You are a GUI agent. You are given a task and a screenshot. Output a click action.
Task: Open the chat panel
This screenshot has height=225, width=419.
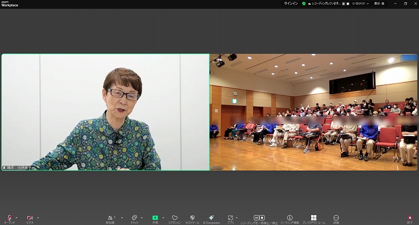point(134,217)
